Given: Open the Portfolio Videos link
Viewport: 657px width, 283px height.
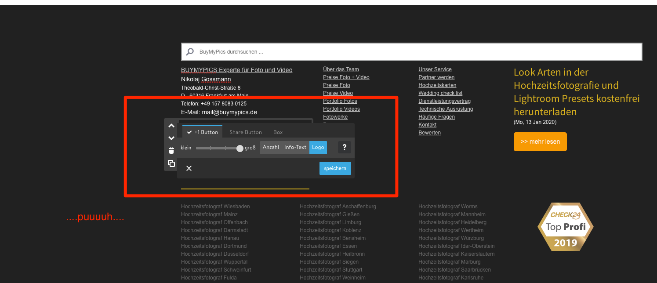Looking at the screenshot, I should tap(341, 109).
